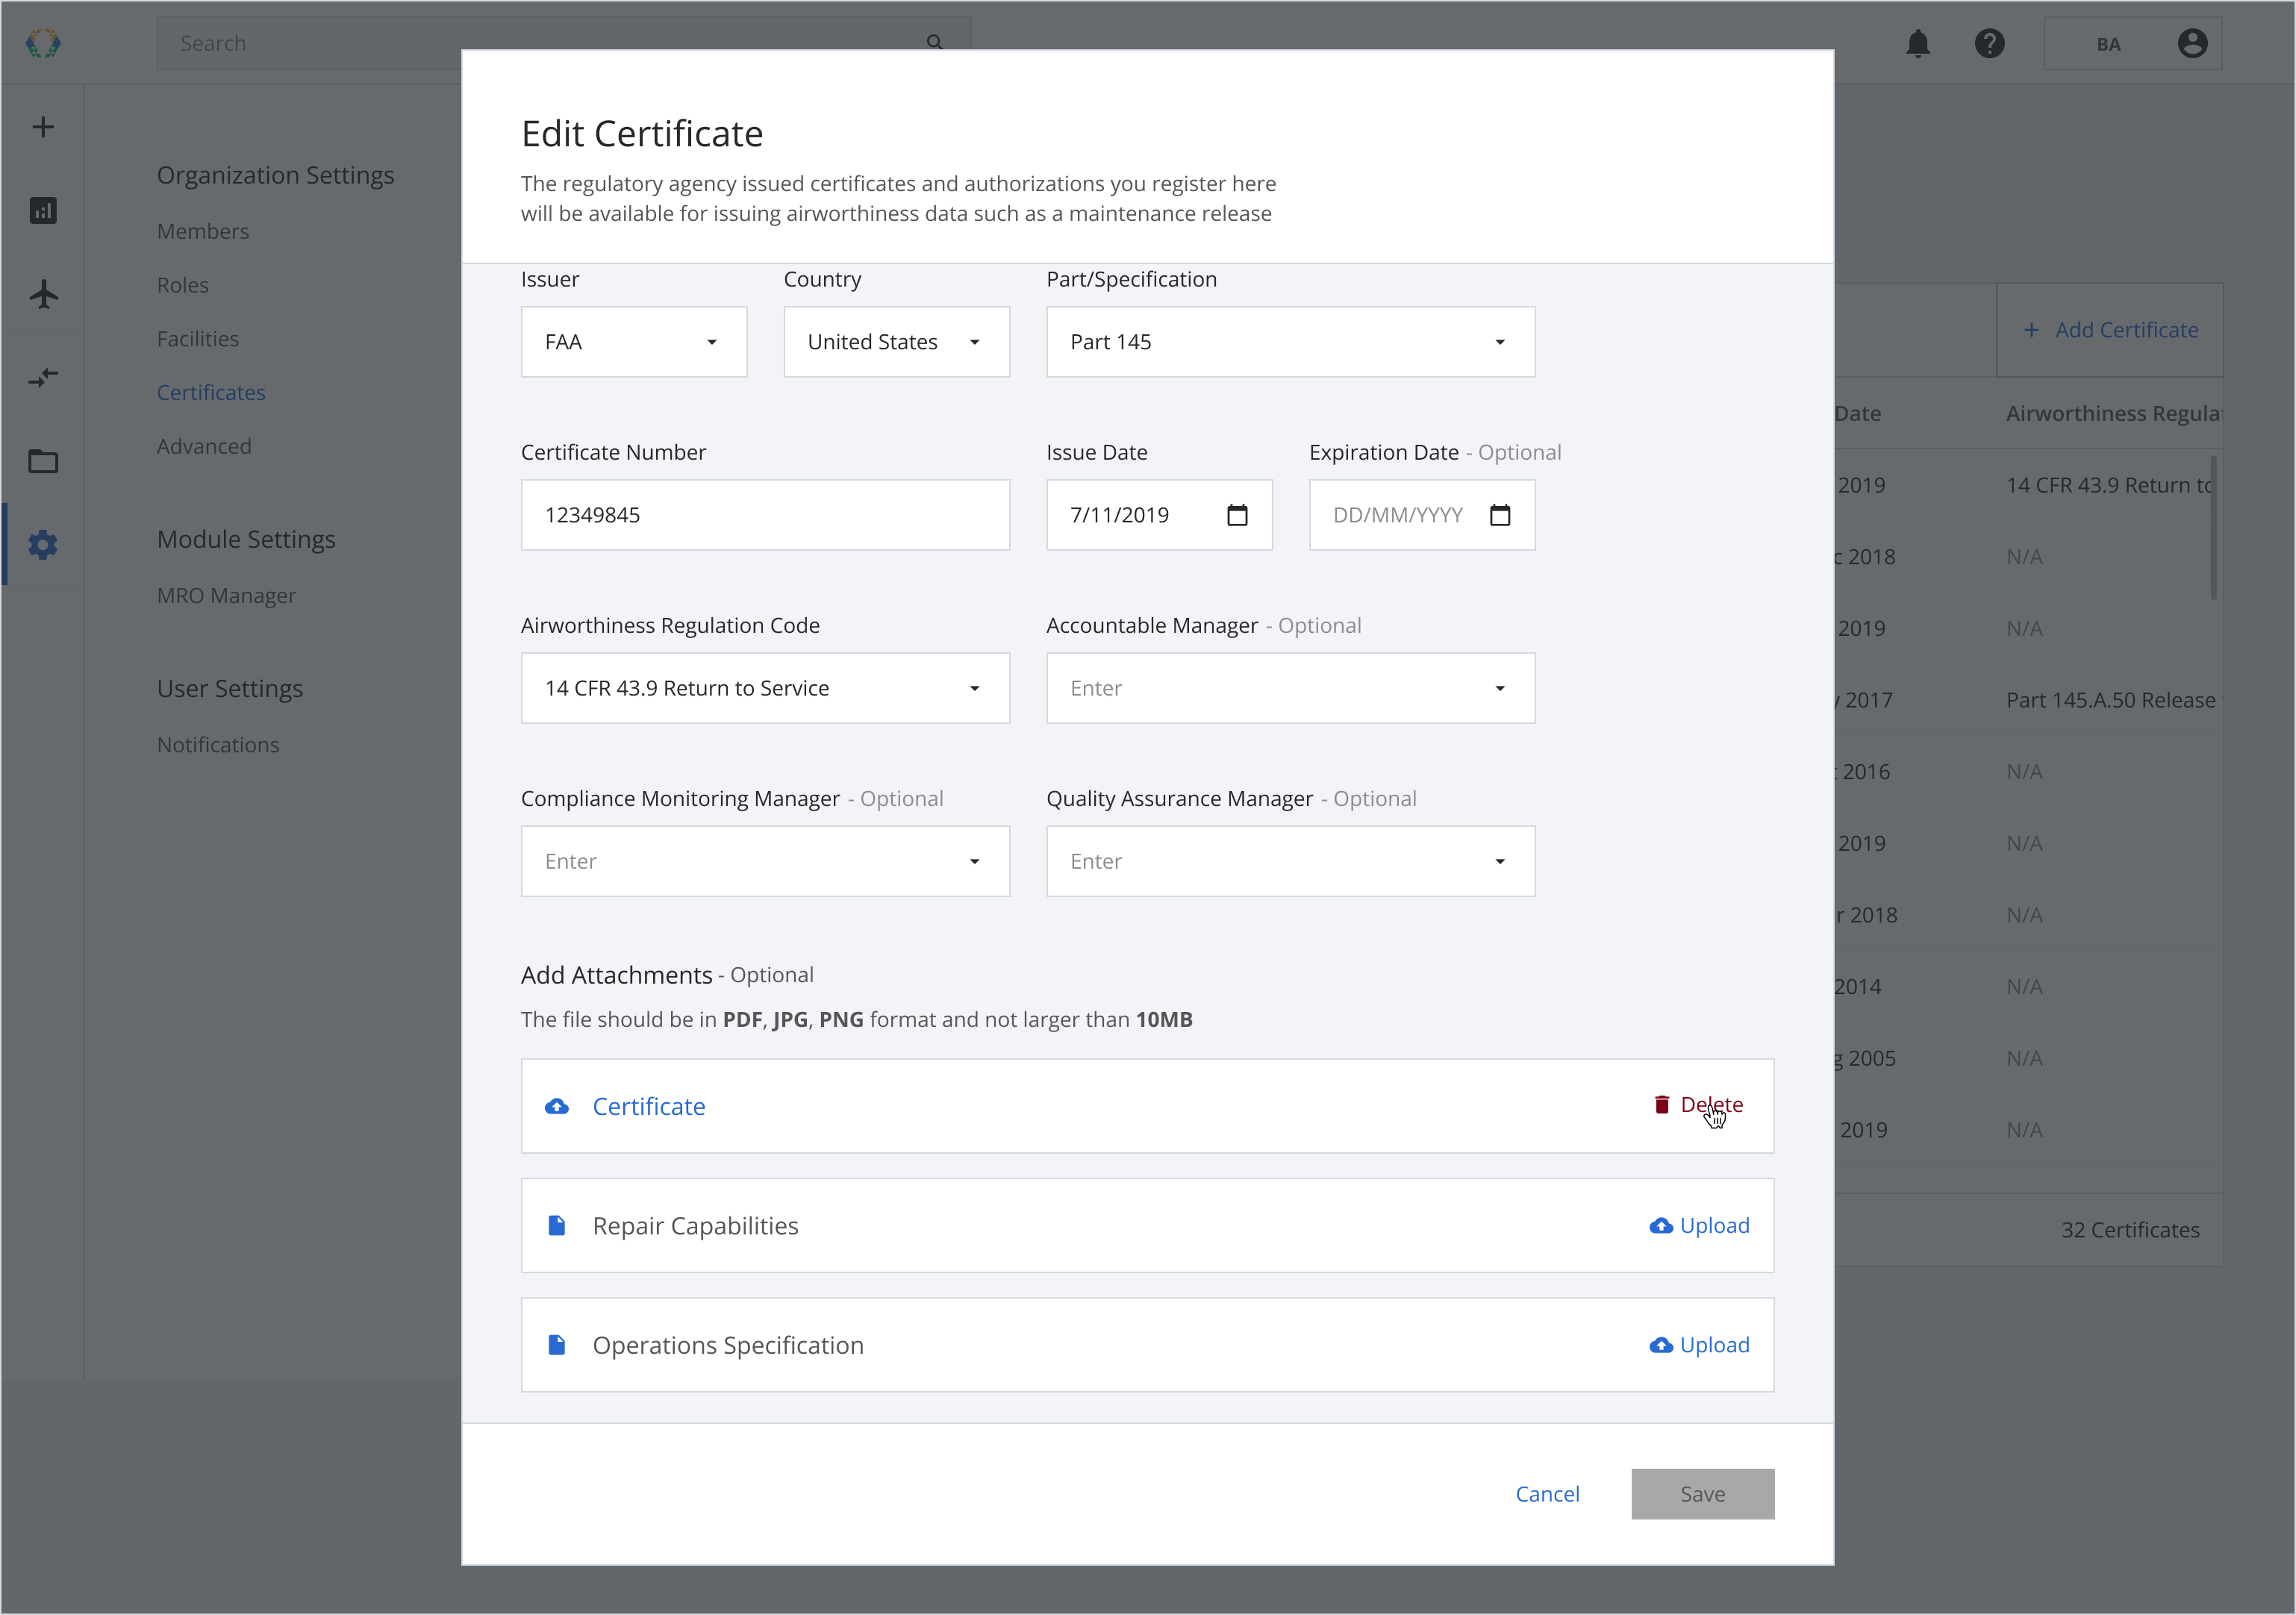
Task: Go to Roles settings
Action: click(183, 285)
